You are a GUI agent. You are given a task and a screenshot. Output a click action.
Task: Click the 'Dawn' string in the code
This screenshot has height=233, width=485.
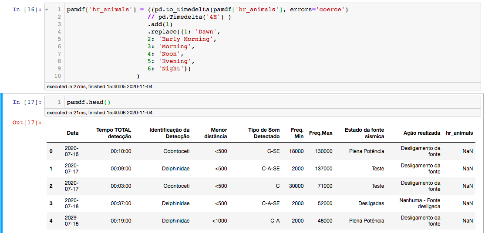(x=208, y=32)
